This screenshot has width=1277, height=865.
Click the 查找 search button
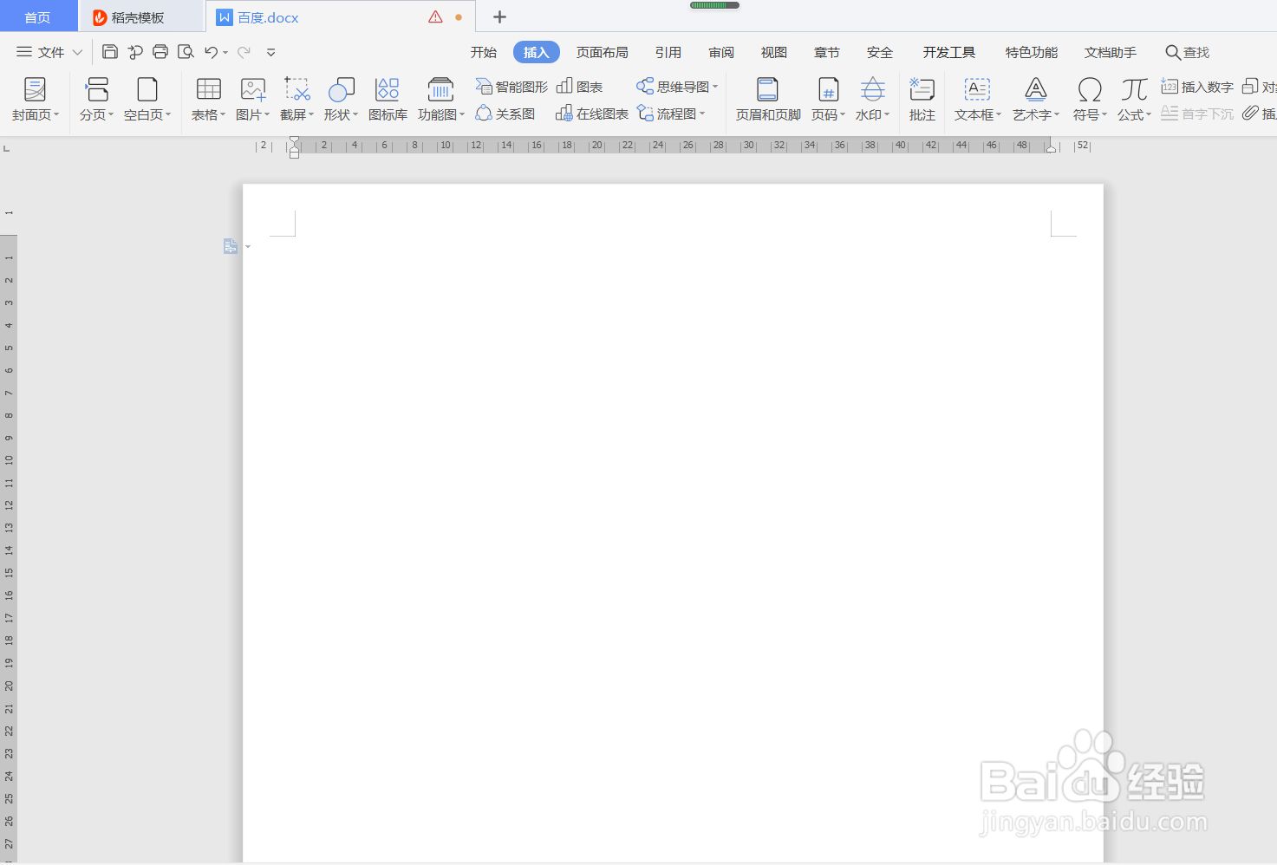(1188, 52)
